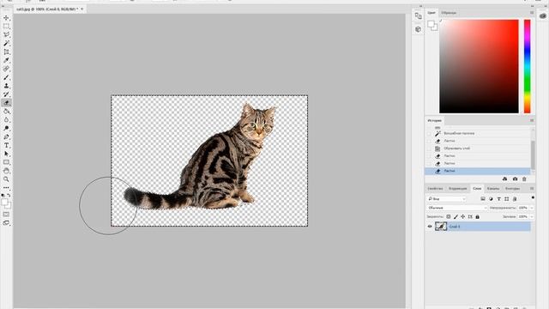The height and width of the screenshot is (309, 549).
Task: Click the vertical hue spectrum slider
Action: 528,66
